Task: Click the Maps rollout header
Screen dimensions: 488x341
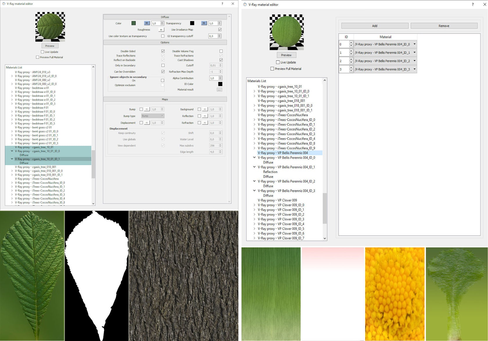Action: [x=165, y=99]
